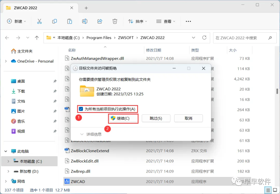Collapse This PC (此电脑) tree node

pos(6,151)
